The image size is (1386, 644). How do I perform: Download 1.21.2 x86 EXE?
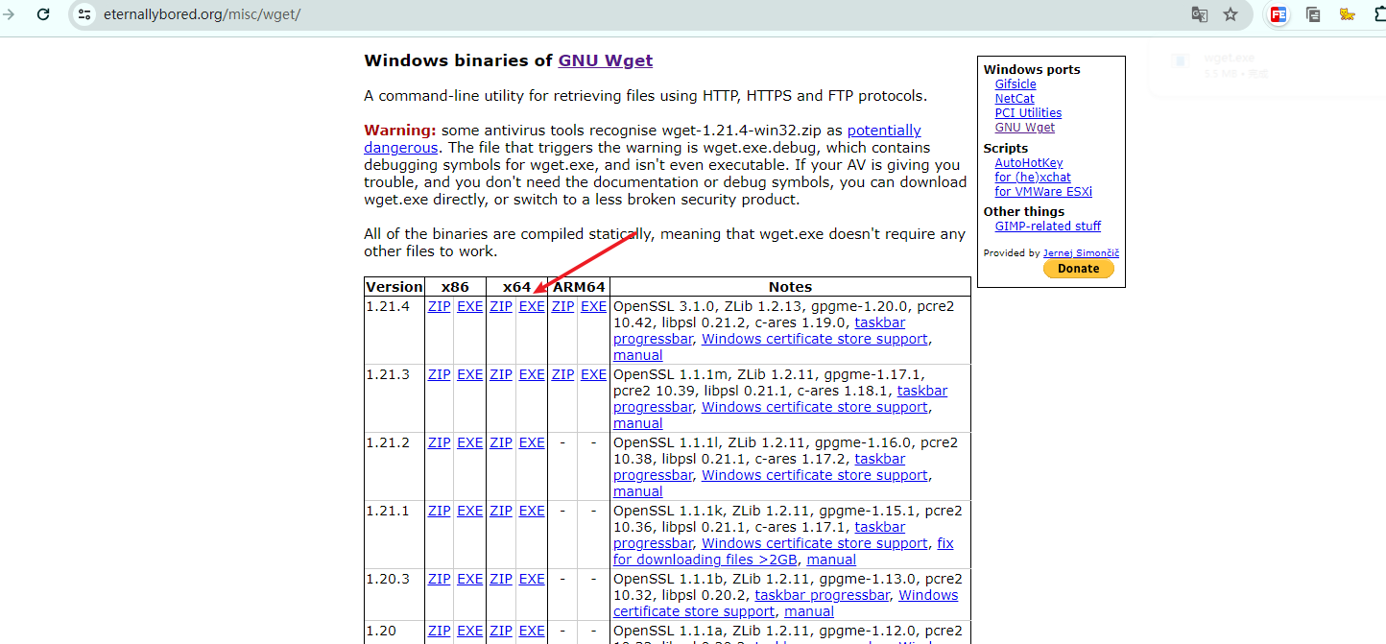(x=470, y=442)
